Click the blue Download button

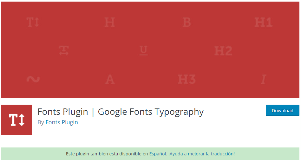282,110
